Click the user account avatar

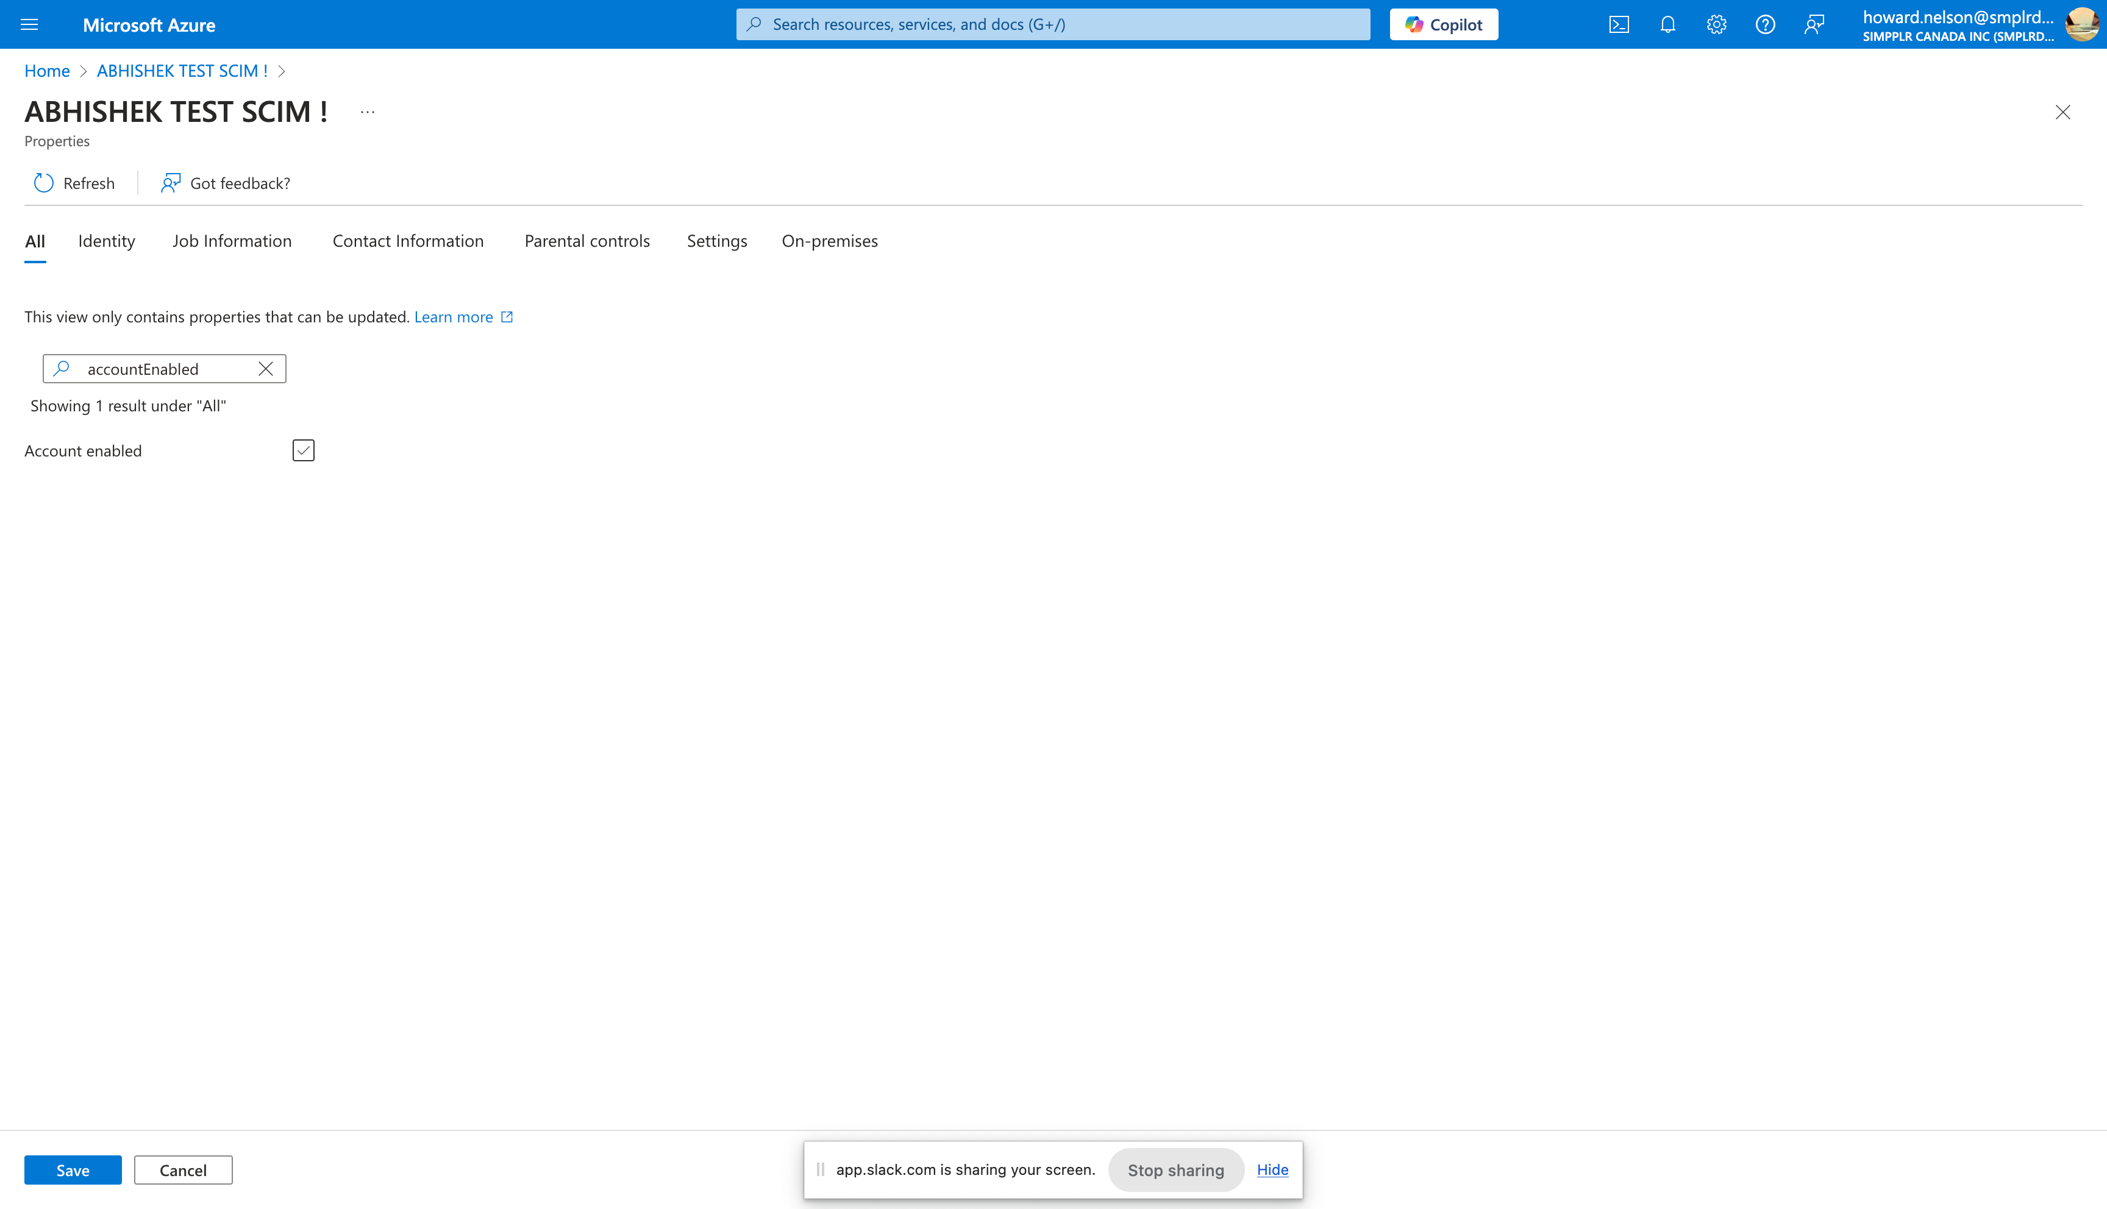[2081, 25]
